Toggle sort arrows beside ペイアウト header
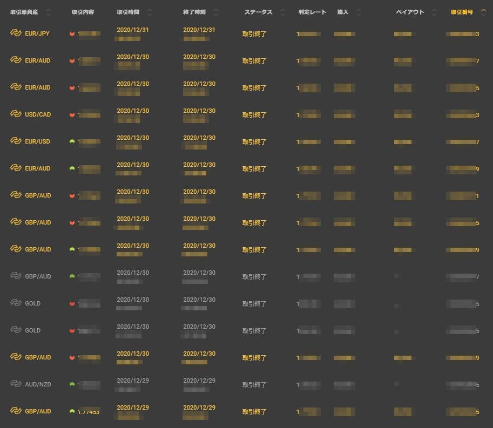Viewport: 493px width, 428px height. [435, 12]
